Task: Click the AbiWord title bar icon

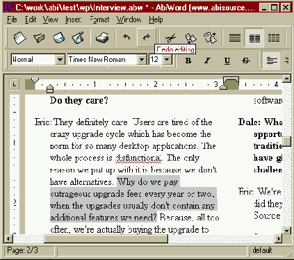Action: (x=9, y=8)
